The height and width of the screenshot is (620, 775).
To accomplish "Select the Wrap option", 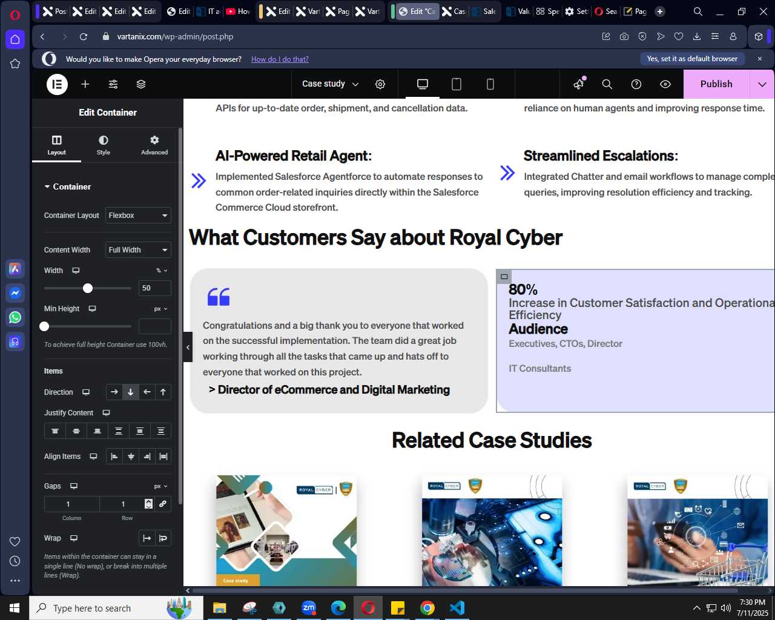I will coord(163,538).
